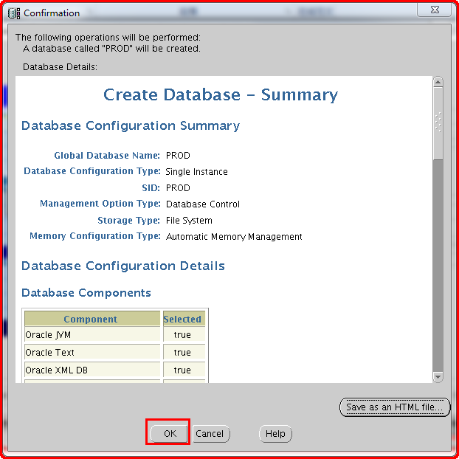Click the Database Configuration Type label
The width and height of the screenshot is (459, 459).
[x=92, y=171]
